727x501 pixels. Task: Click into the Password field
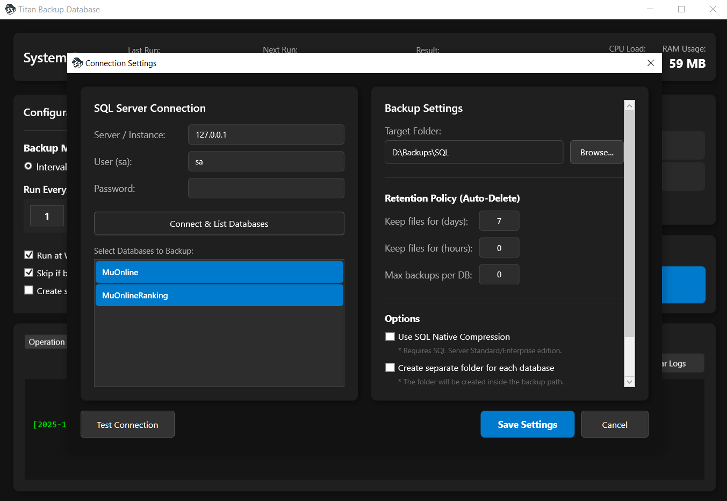coord(266,188)
